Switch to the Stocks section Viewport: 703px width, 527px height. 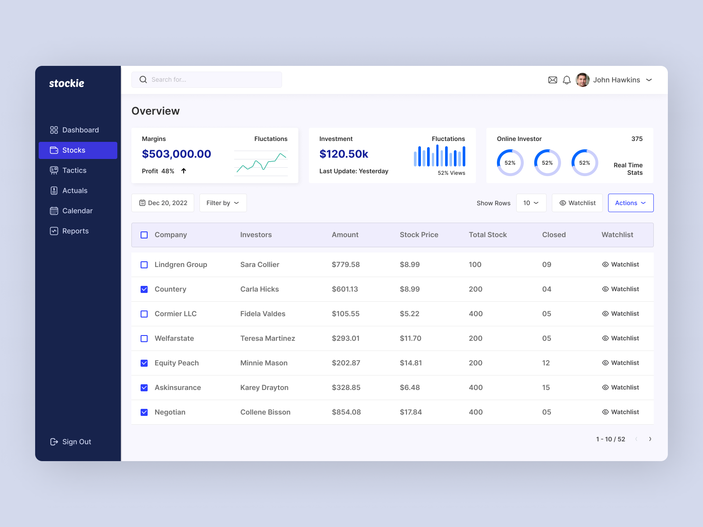(x=73, y=150)
